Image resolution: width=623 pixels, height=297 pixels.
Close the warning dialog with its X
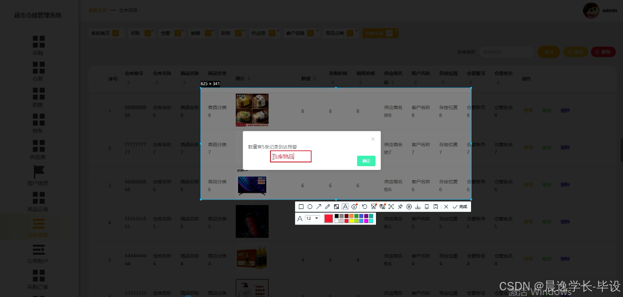point(373,139)
